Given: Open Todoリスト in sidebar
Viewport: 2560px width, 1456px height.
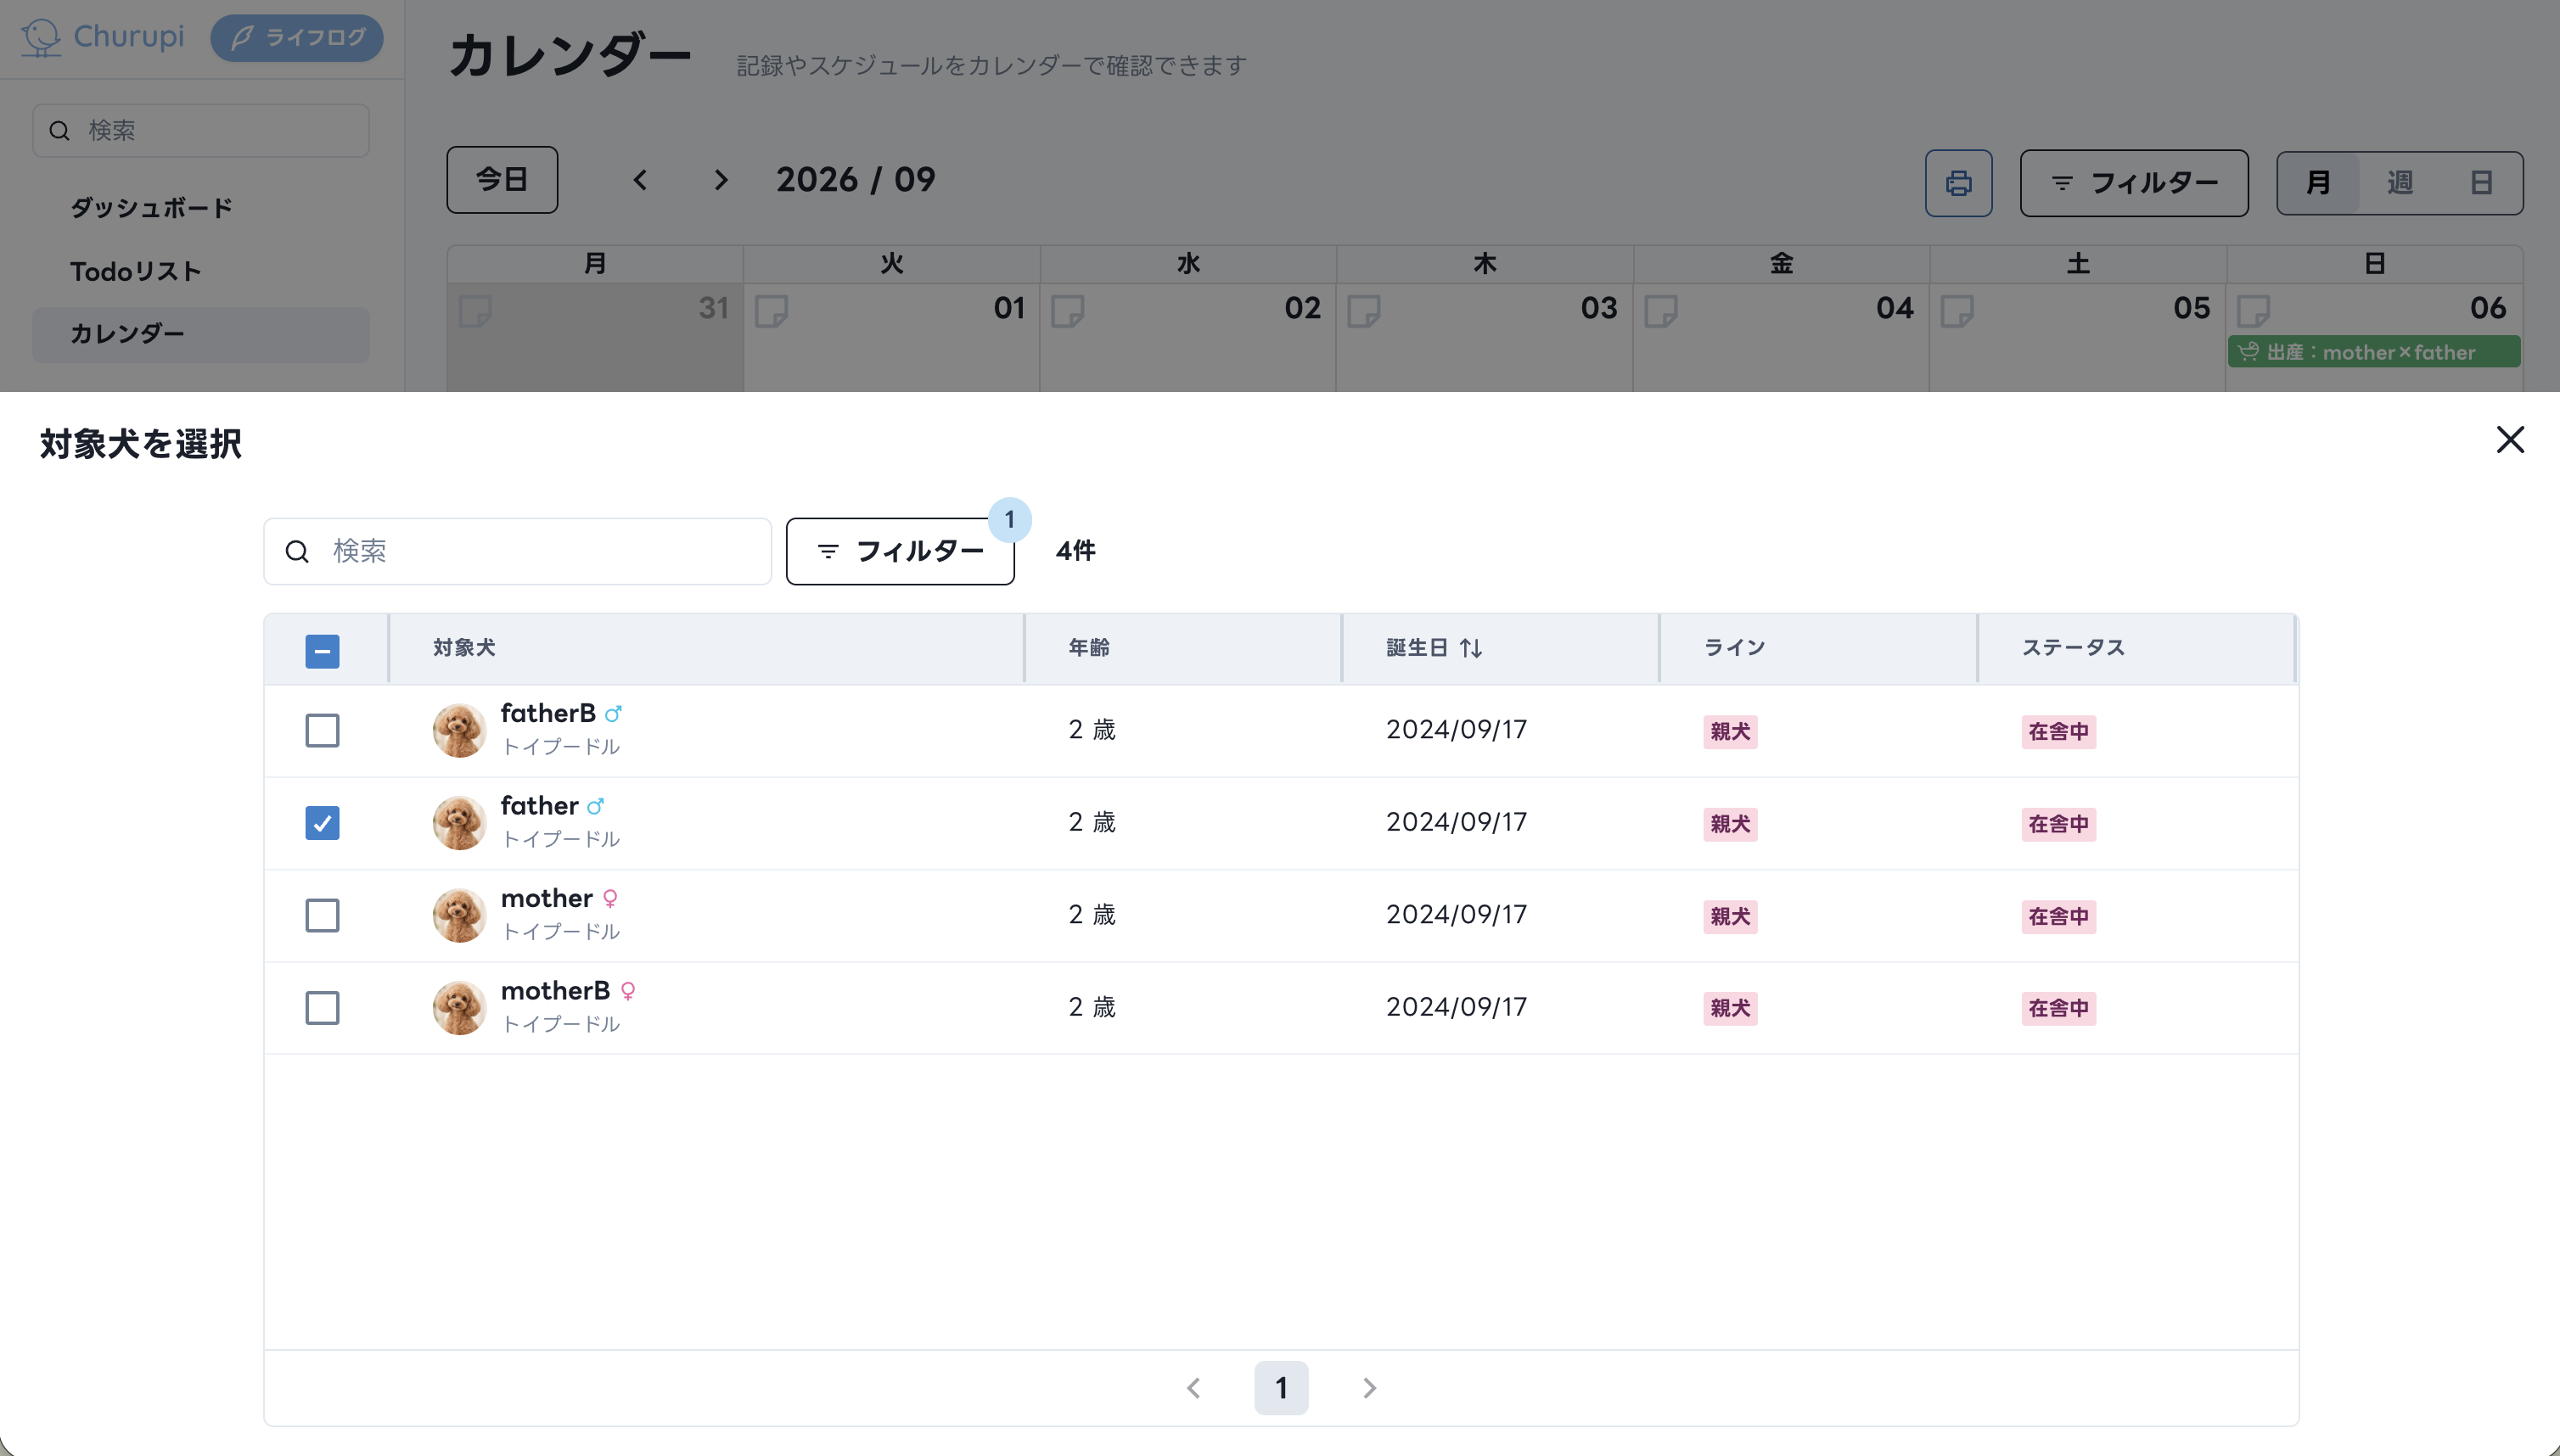Looking at the screenshot, I should pos(201,271).
